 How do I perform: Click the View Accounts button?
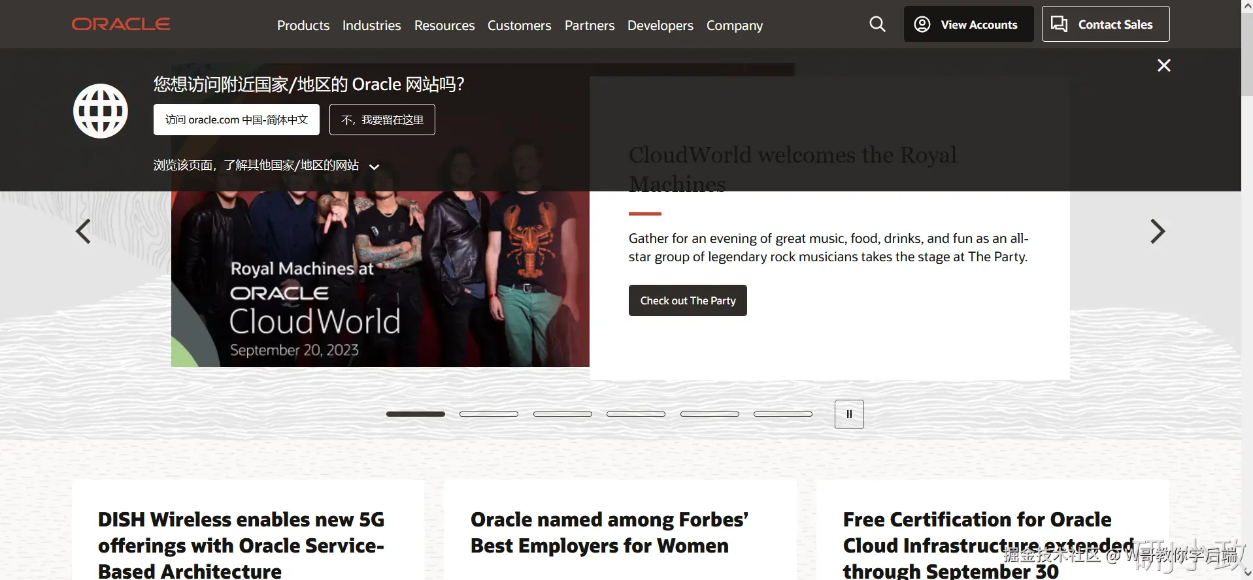point(969,24)
